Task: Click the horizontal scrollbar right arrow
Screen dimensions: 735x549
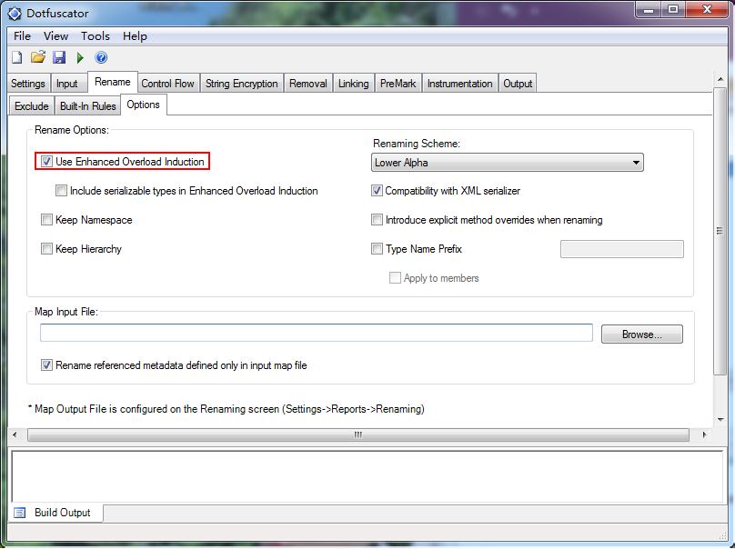Action: (704, 434)
